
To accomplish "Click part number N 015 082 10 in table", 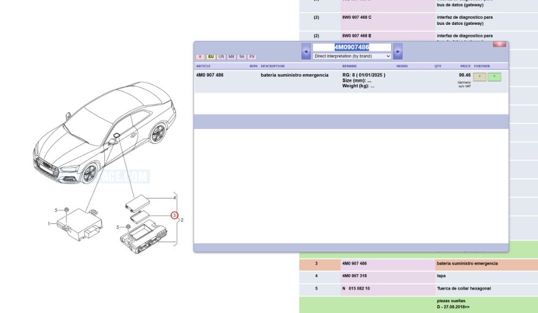I will [356, 289].
